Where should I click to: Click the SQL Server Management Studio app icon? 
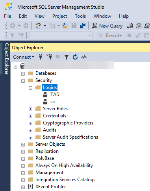tap(9, 7)
